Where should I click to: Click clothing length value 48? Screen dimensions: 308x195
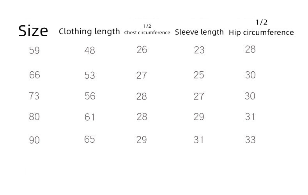coord(90,50)
